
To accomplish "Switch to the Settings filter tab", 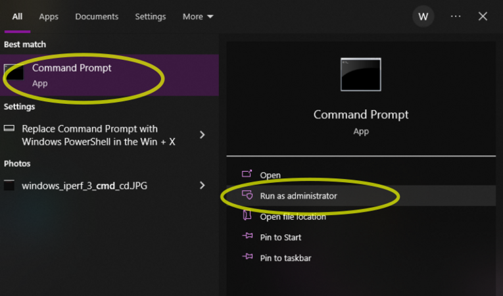I will 150,16.
